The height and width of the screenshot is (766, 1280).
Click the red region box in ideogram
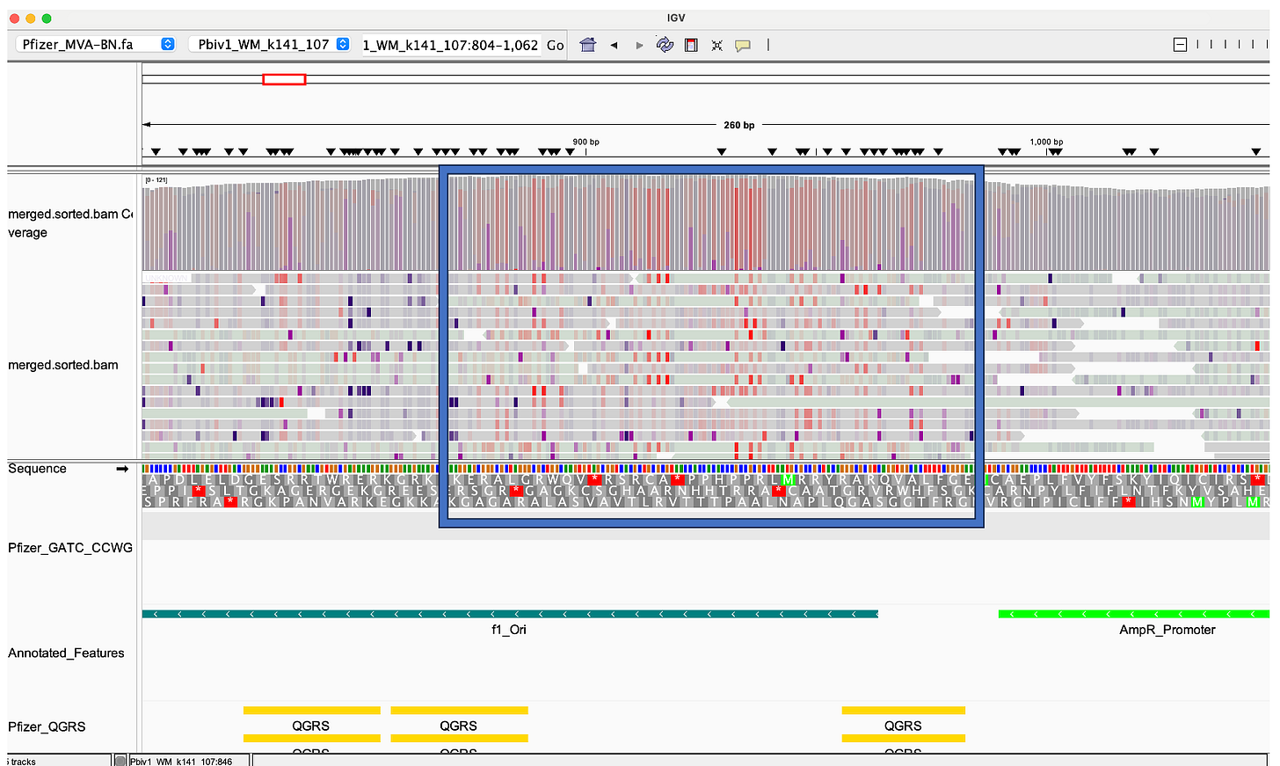pyautogui.click(x=284, y=80)
